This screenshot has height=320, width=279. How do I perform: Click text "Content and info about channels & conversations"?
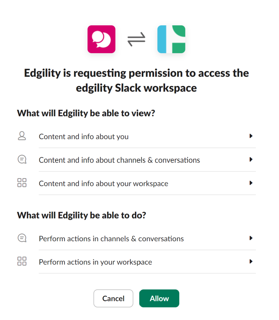(119, 160)
